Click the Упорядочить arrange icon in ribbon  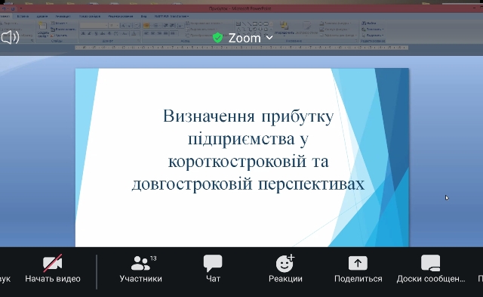[284, 28]
